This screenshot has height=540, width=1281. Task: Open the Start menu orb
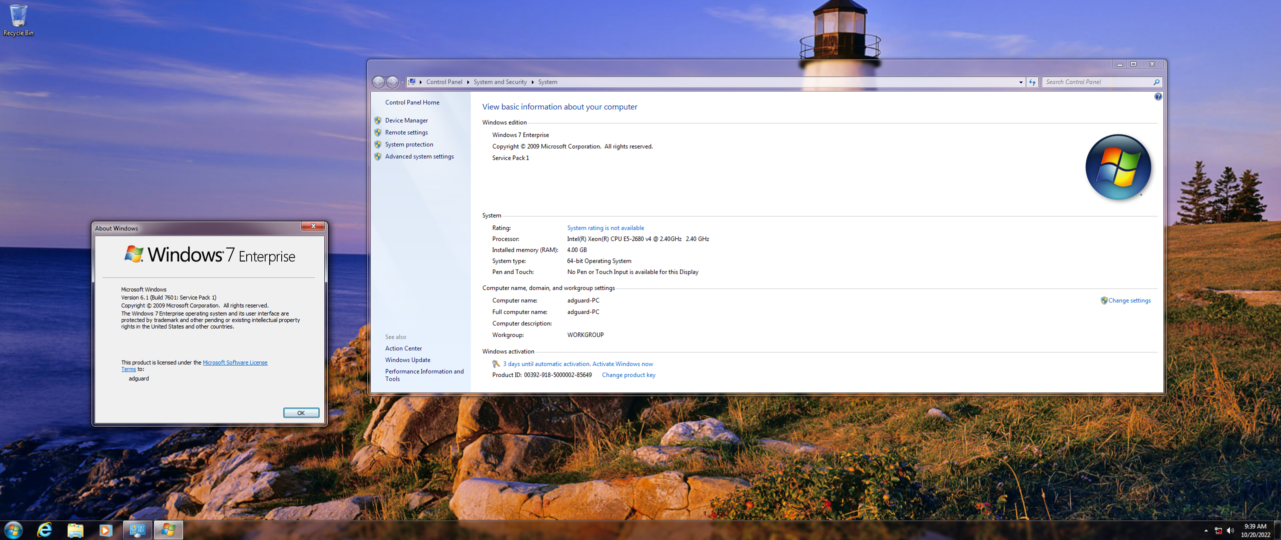click(x=14, y=530)
